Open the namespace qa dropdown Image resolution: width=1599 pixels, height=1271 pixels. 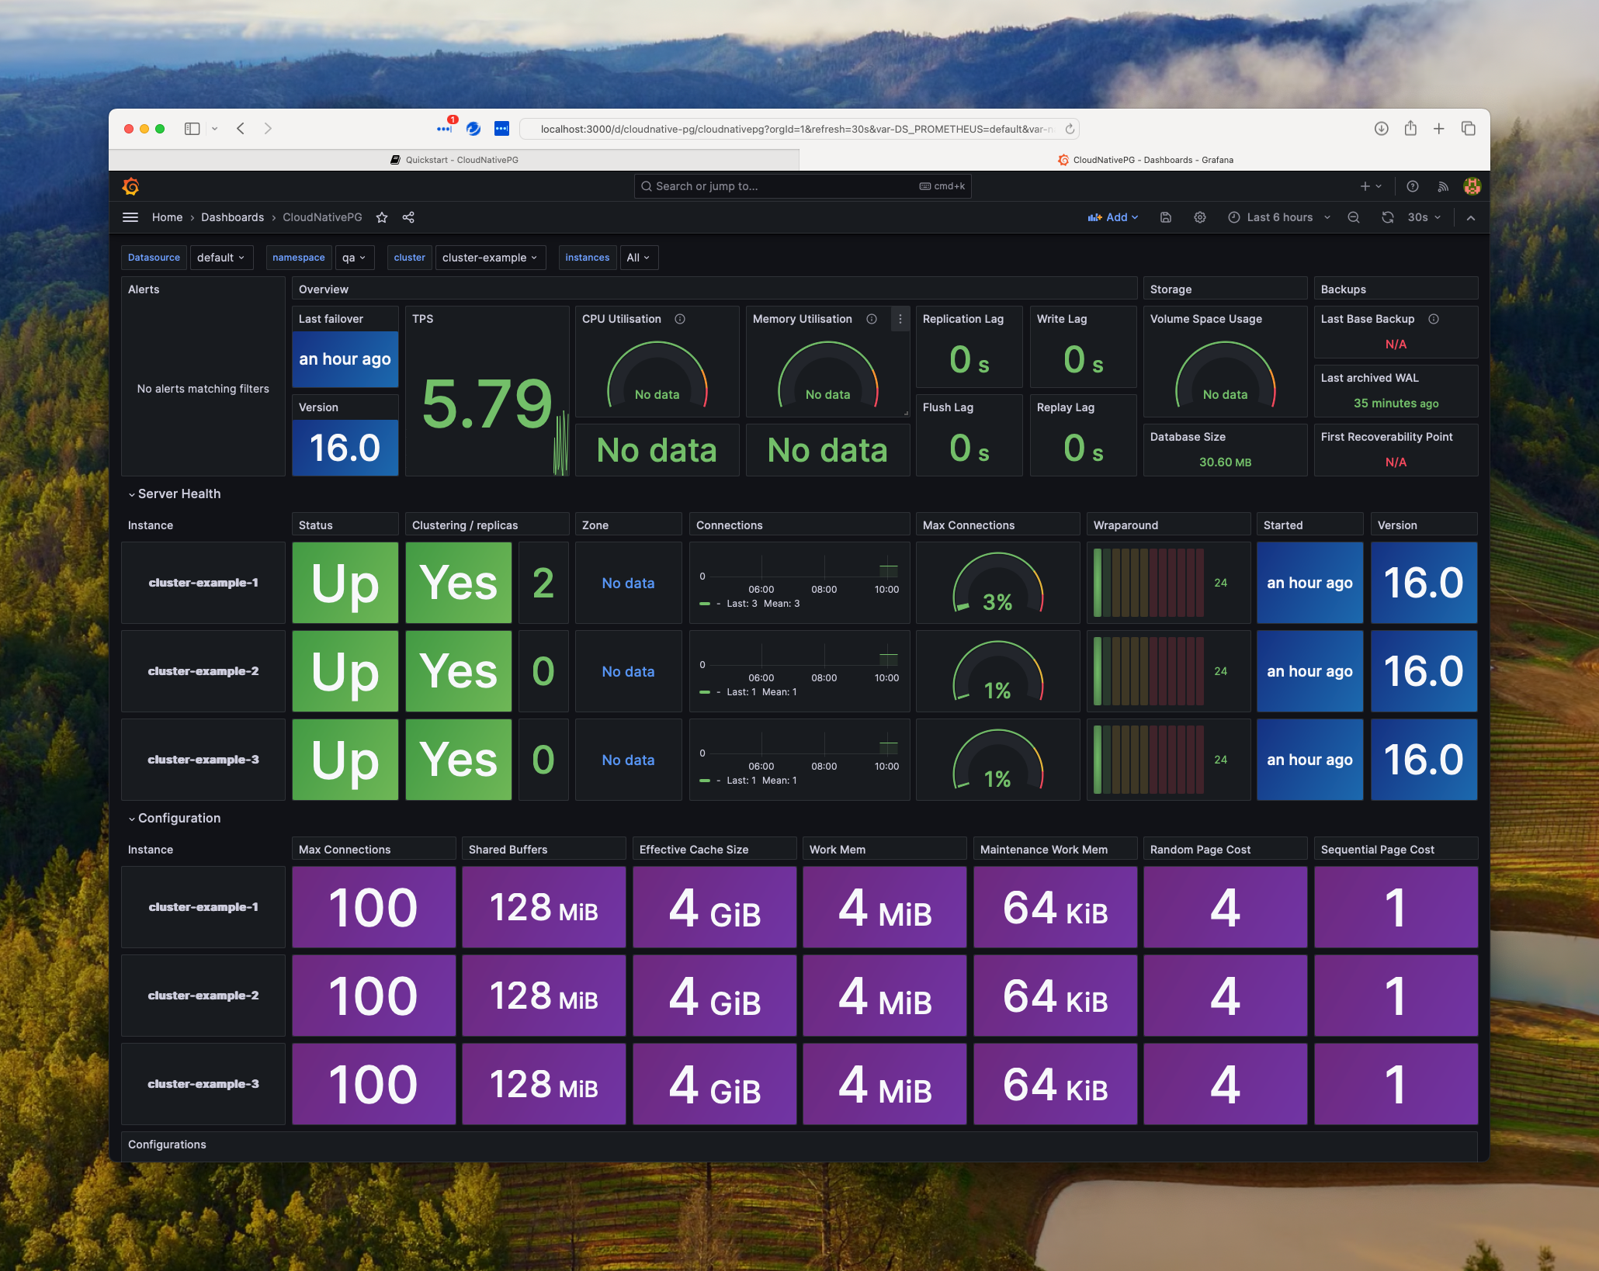(x=354, y=258)
